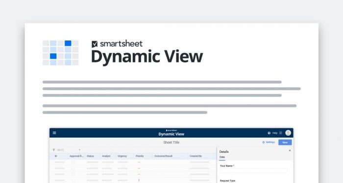Click the Status column header
Image resolution: width=343 pixels, height=183 pixels.
(x=90, y=156)
